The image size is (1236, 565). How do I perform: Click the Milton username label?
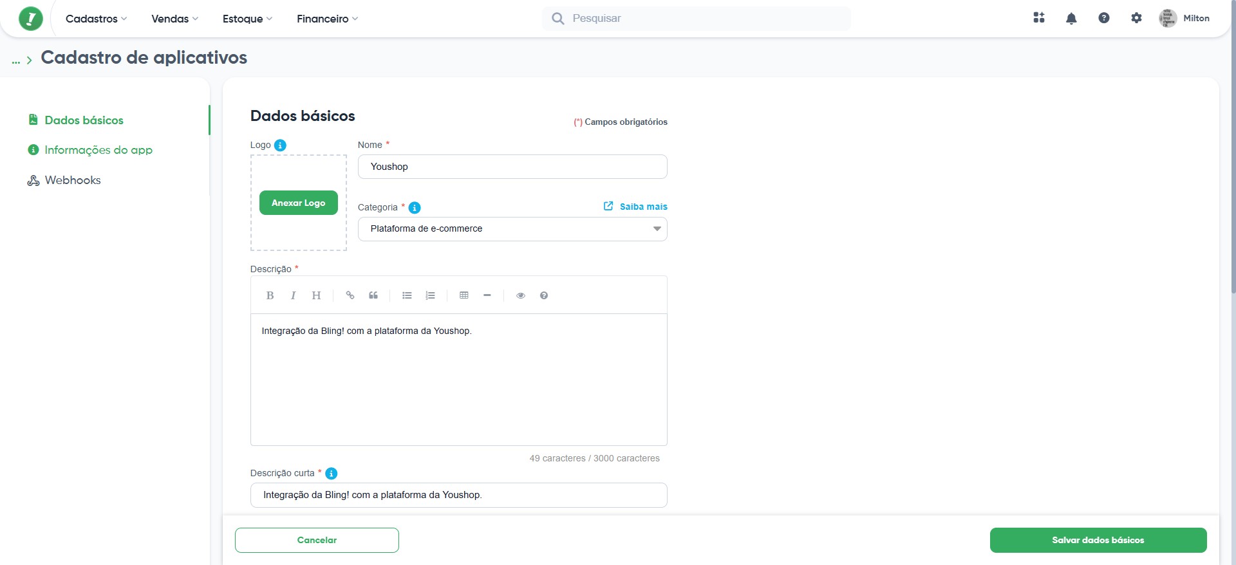tap(1196, 19)
